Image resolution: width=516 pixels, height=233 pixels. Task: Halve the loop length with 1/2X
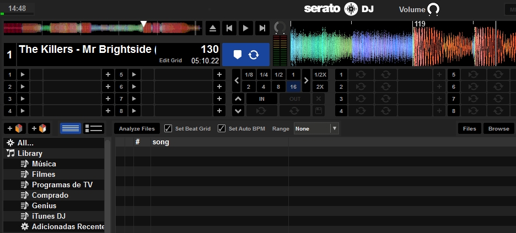(x=320, y=74)
